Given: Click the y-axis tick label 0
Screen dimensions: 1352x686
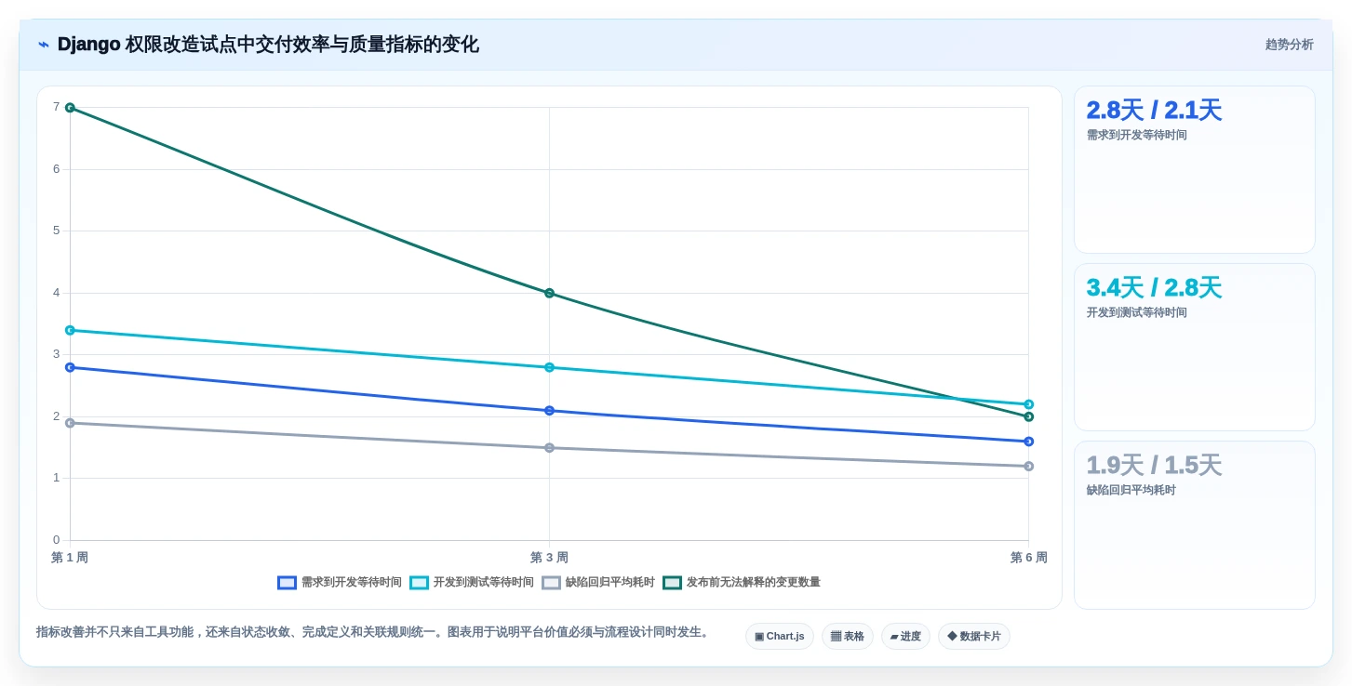Looking at the screenshot, I should click(x=56, y=540).
